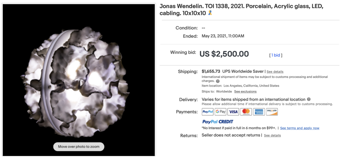The image size is (345, 158).
Task: Click the PayPal CREDIT logo
Action: 218,122
